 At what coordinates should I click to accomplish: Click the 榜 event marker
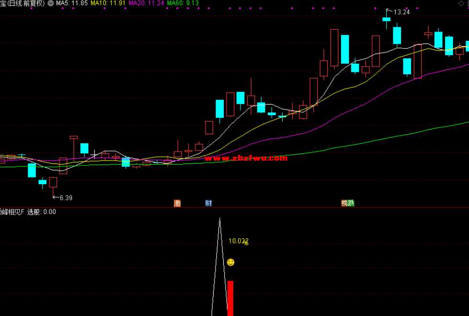[344, 203]
